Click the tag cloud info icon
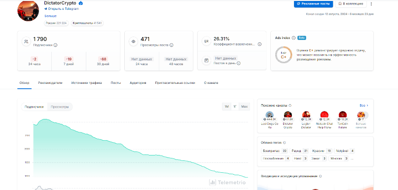 click(284, 143)
